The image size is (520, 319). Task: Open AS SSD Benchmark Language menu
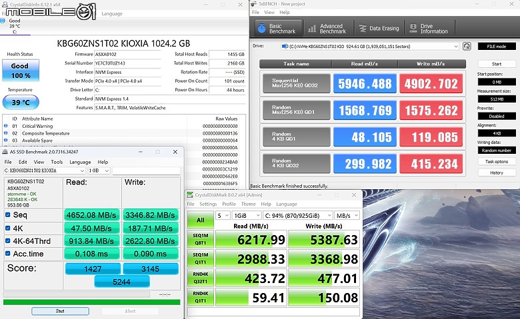80,162
